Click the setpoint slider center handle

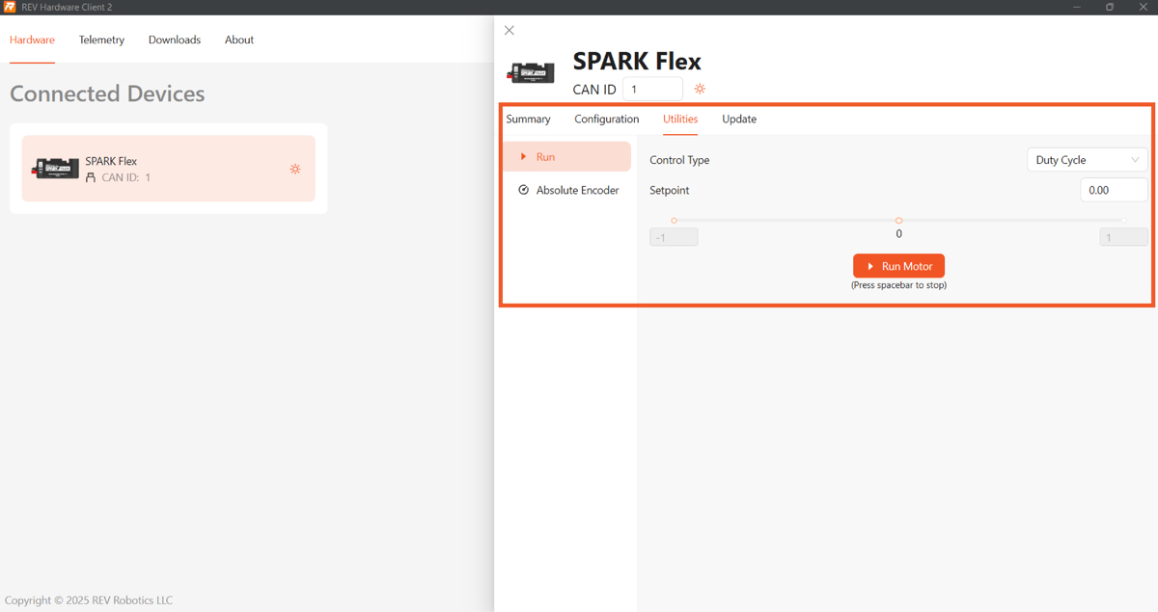[x=898, y=221]
